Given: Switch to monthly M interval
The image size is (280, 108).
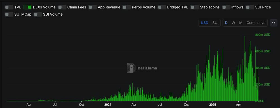Looking at the screenshot, I should click(x=241, y=23).
